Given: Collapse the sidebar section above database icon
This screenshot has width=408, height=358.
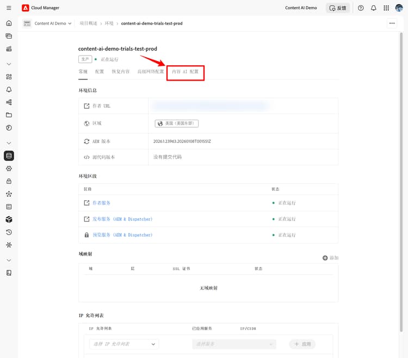Looking at the screenshot, I should click(x=9, y=143).
